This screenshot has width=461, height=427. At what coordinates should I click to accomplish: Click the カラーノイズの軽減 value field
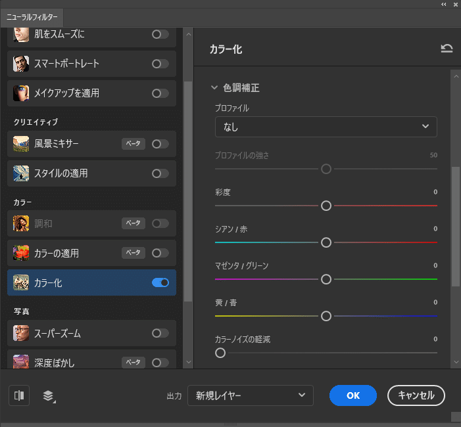435,339
